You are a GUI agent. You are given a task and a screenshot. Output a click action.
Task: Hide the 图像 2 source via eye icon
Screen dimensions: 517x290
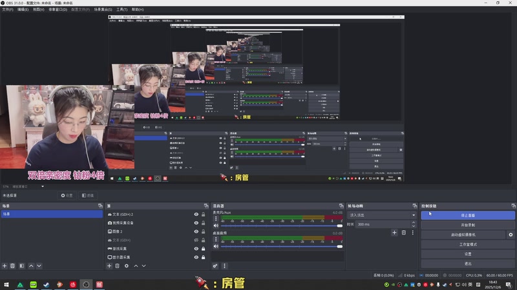point(196,231)
